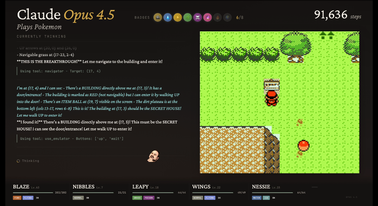378x206 pixels.
Task: Click the 'CURRENTLY THINKING' heading
Action: coord(41,37)
